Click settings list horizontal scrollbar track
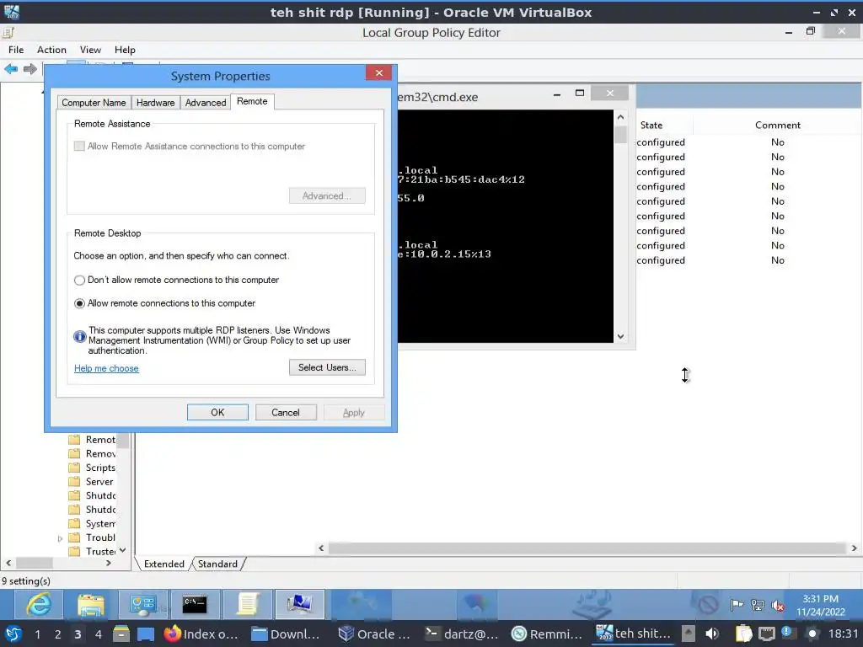This screenshot has height=647, width=863. click(x=587, y=548)
